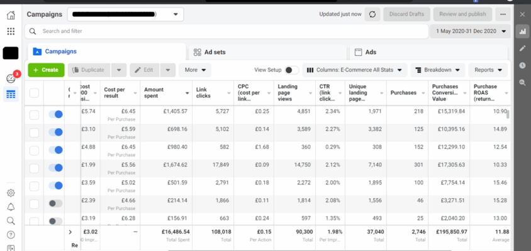This screenshot has width=531, height=251.
Task: Click the green Create button
Action: (x=46, y=70)
